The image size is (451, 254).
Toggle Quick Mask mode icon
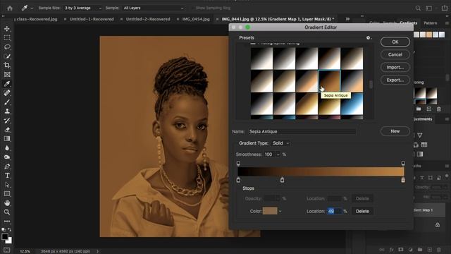(6, 250)
